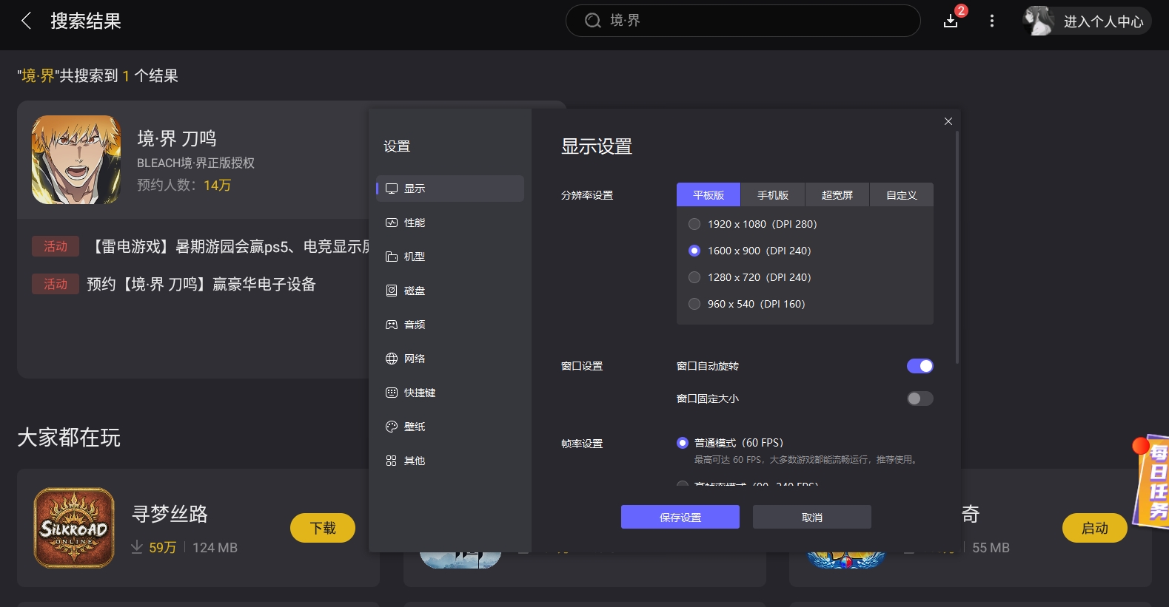Click the 启动 launch button

[x=1095, y=528]
